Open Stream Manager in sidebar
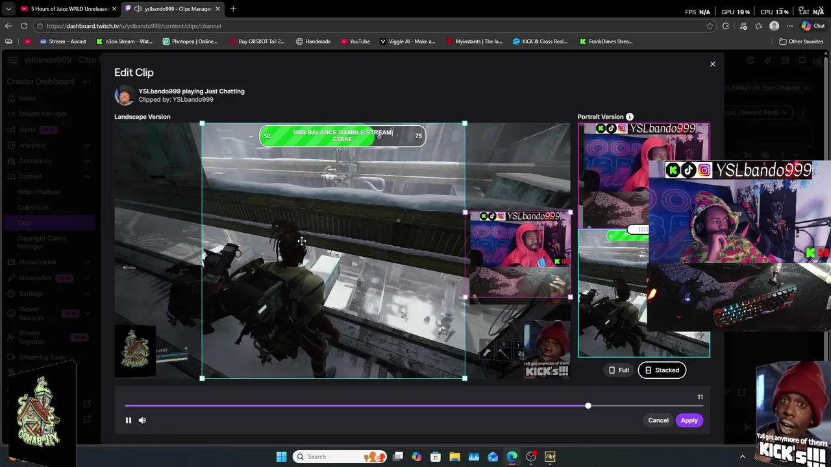831x467 pixels. pos(42,114)
